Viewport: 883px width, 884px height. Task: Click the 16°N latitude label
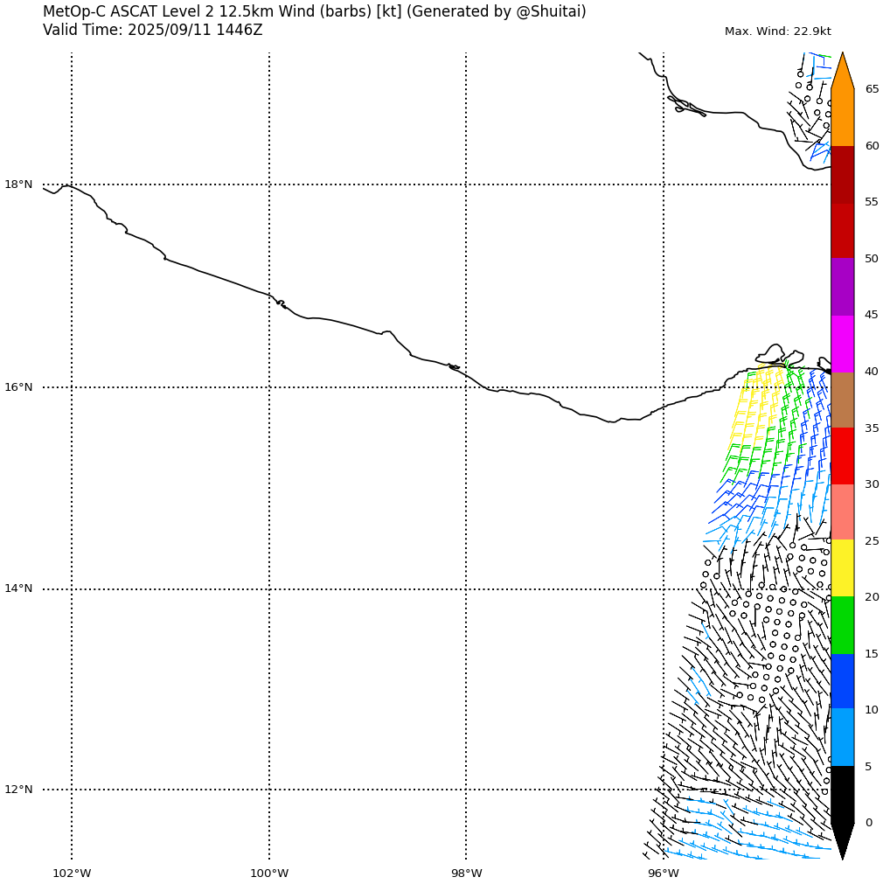click(18, 387)
